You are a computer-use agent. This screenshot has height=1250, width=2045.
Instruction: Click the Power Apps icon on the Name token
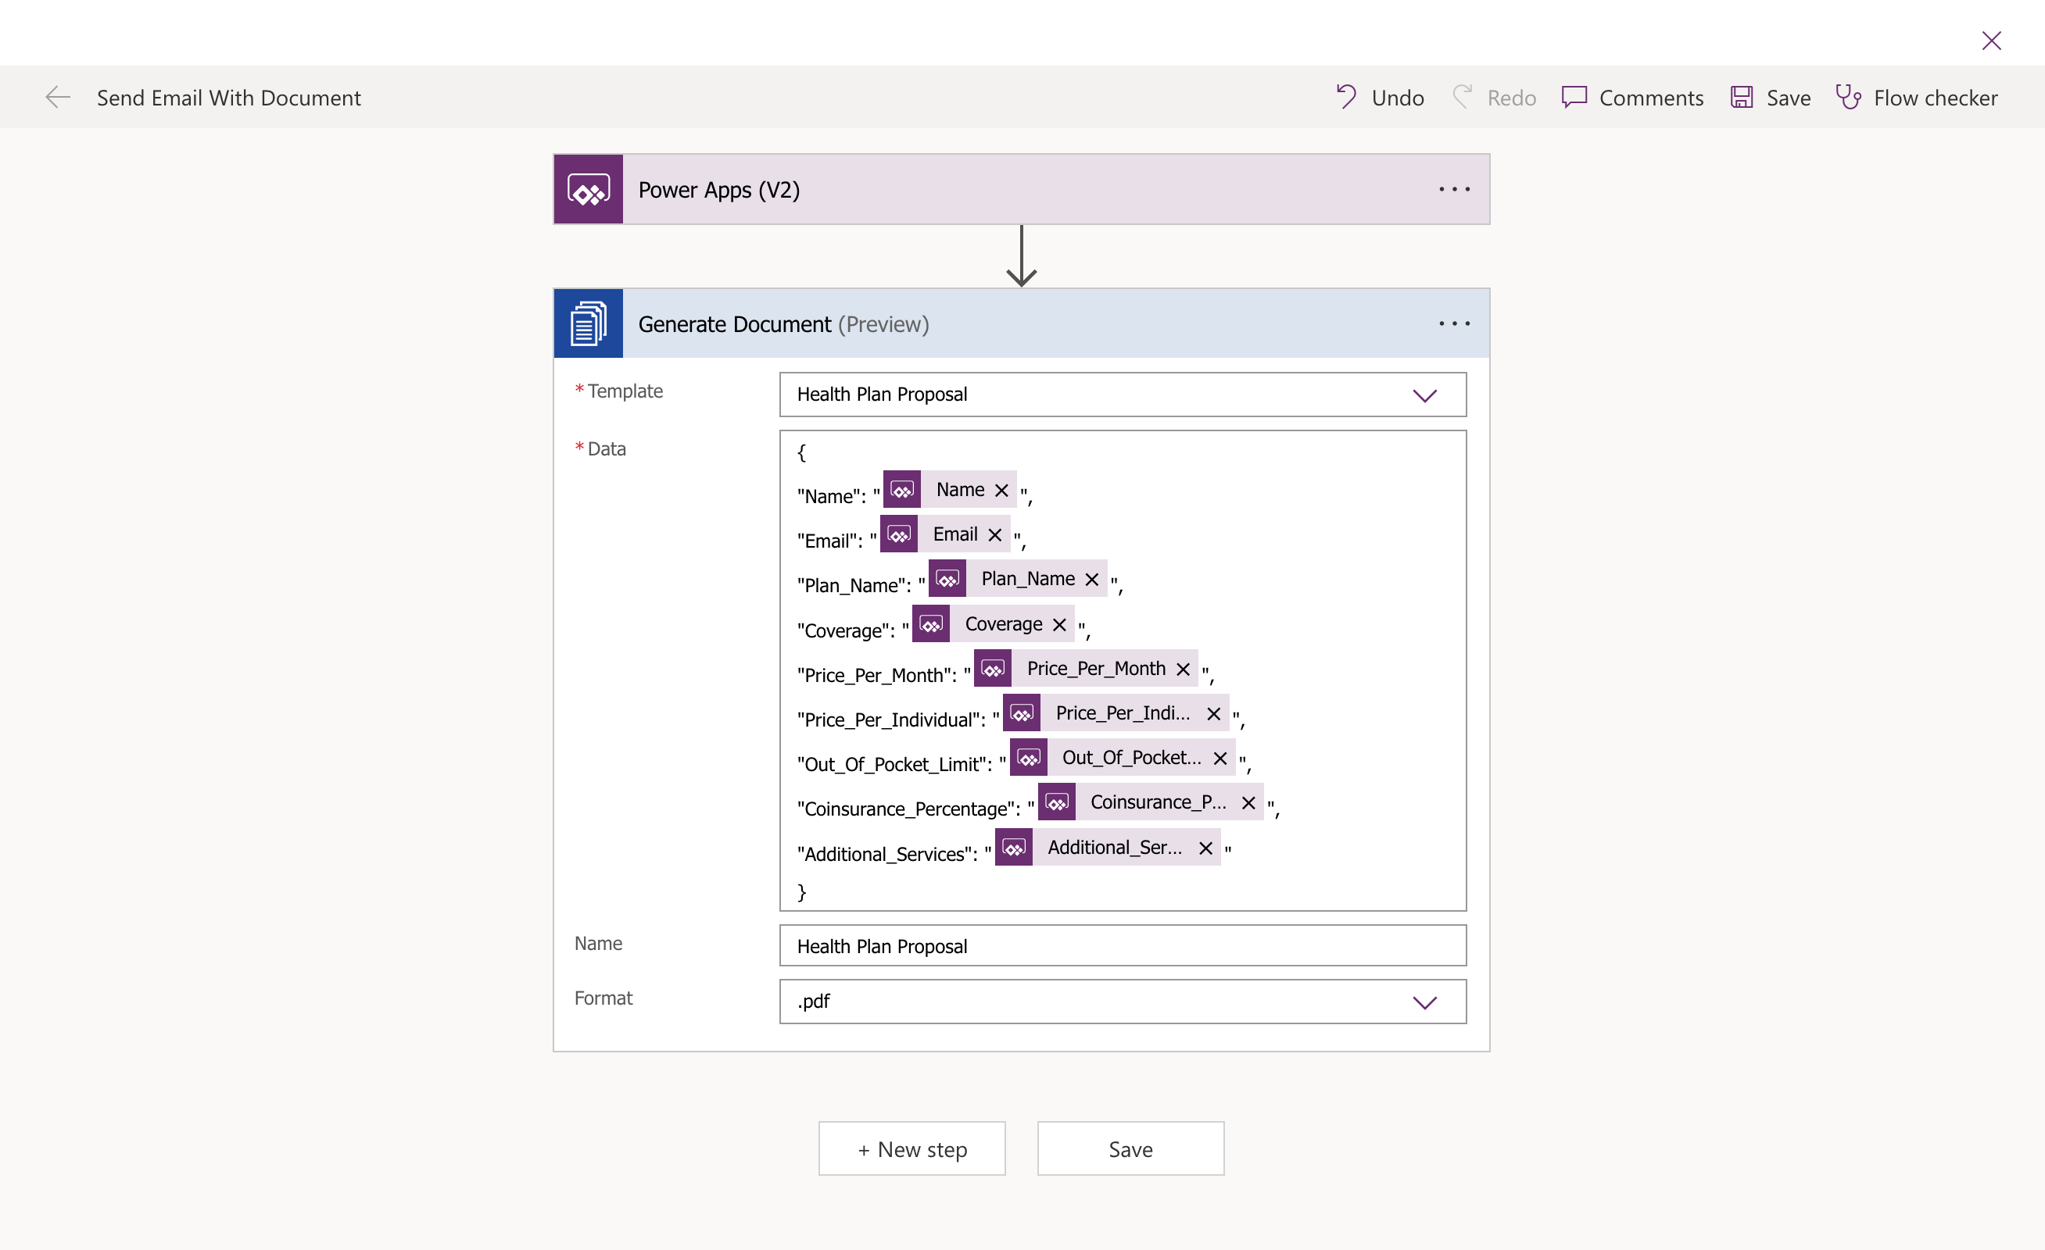(901, 489)
